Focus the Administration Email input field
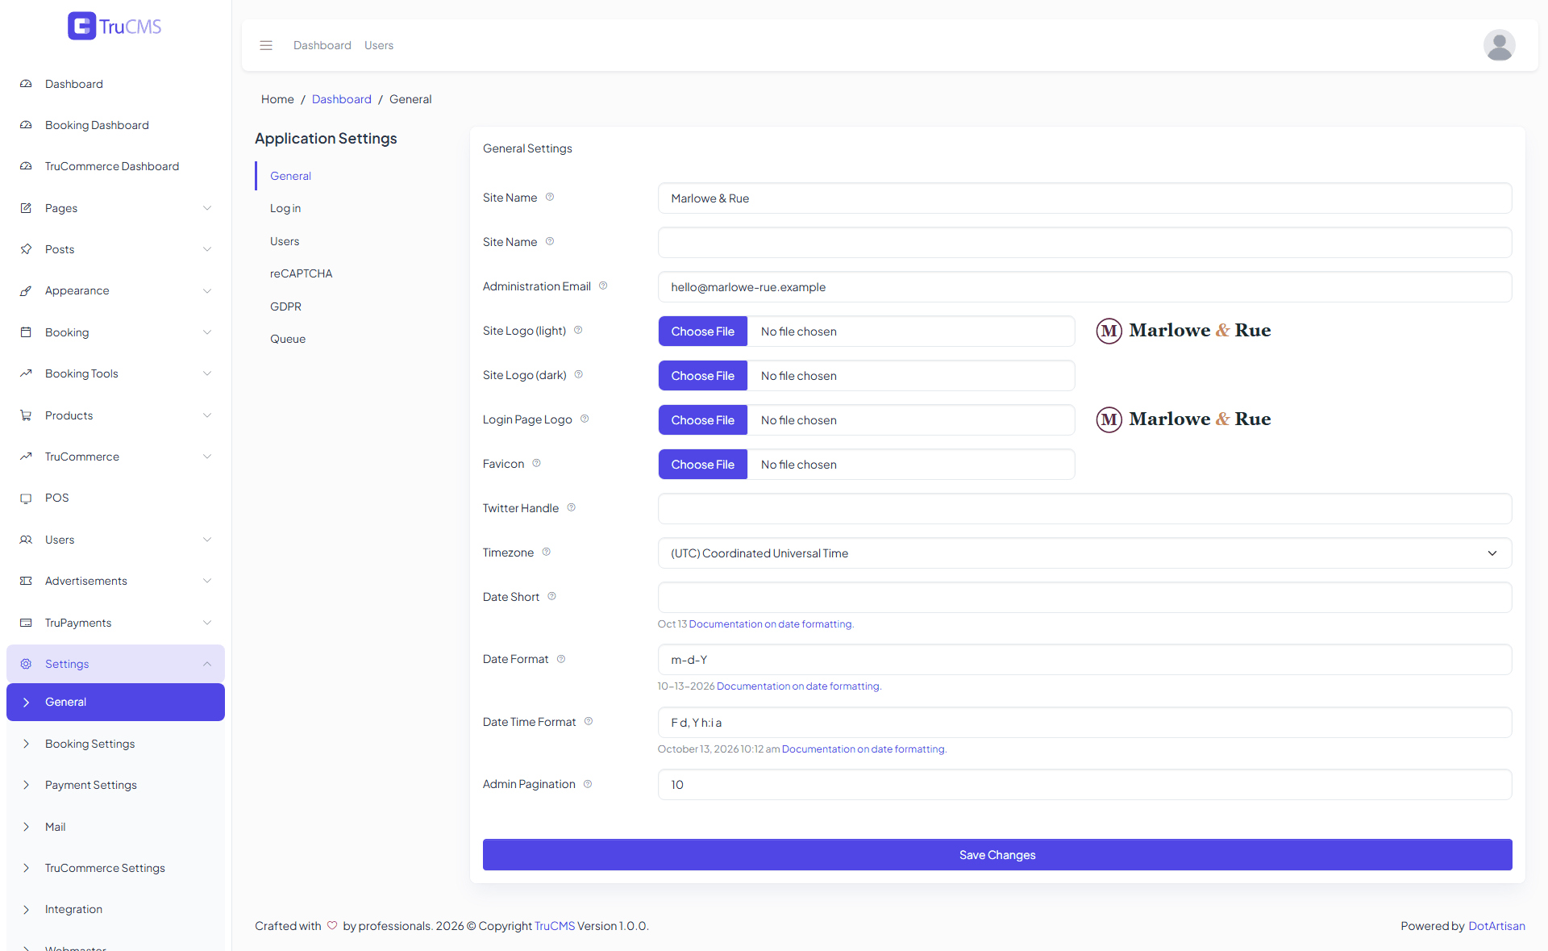 click(x=1084, y=287)
